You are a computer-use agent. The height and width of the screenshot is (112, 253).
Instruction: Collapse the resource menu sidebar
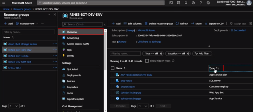coord(104,24)
